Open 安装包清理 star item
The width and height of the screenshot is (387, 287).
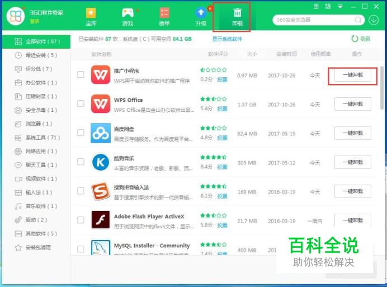36,247
